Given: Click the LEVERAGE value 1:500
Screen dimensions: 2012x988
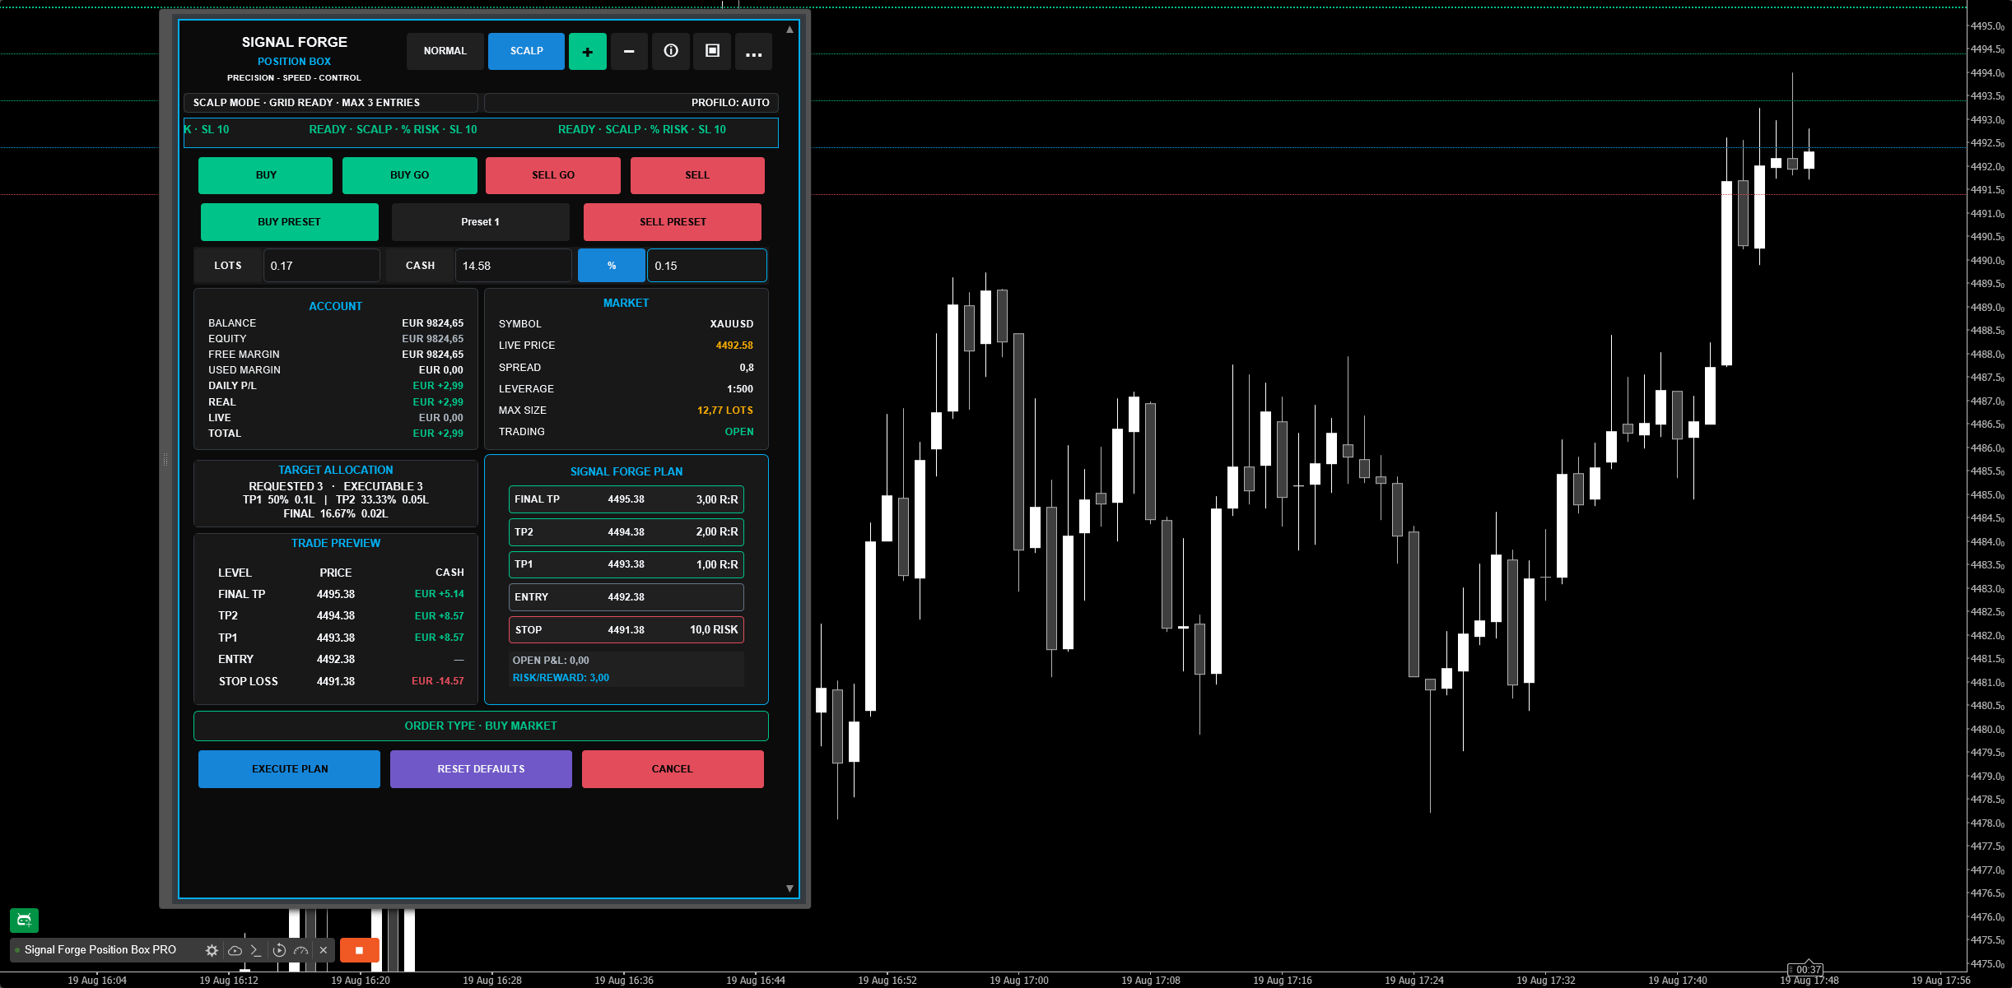Looking at the screenshot, I should pos(740,389).
